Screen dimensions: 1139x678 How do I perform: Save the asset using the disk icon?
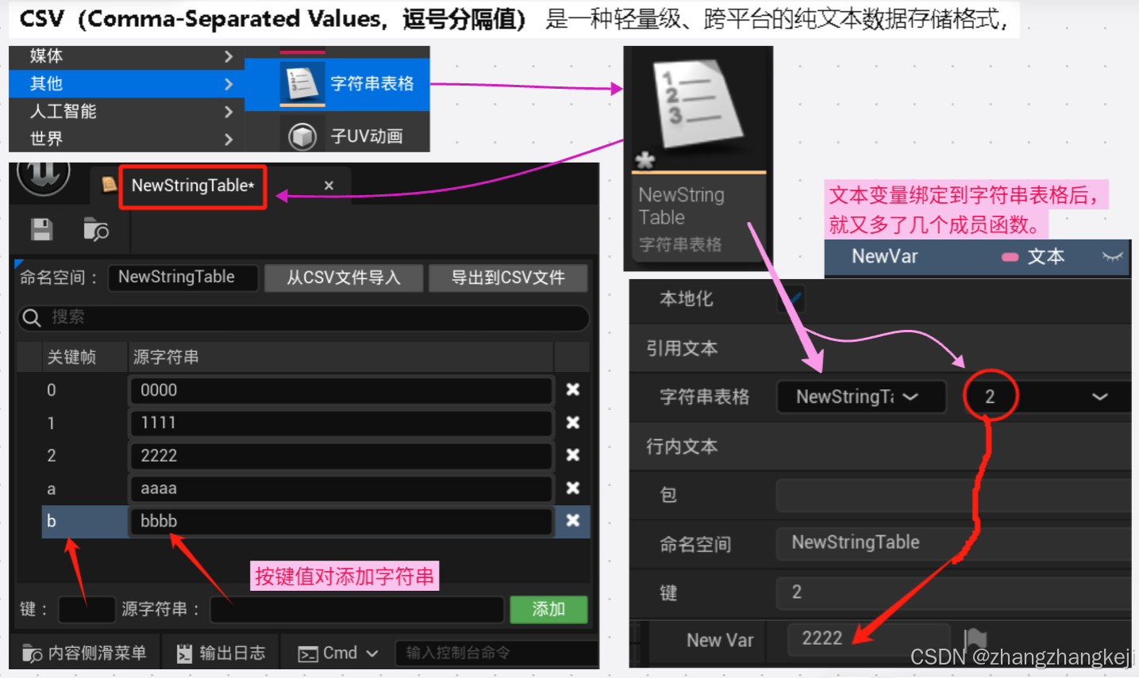[x=40, y=229]
